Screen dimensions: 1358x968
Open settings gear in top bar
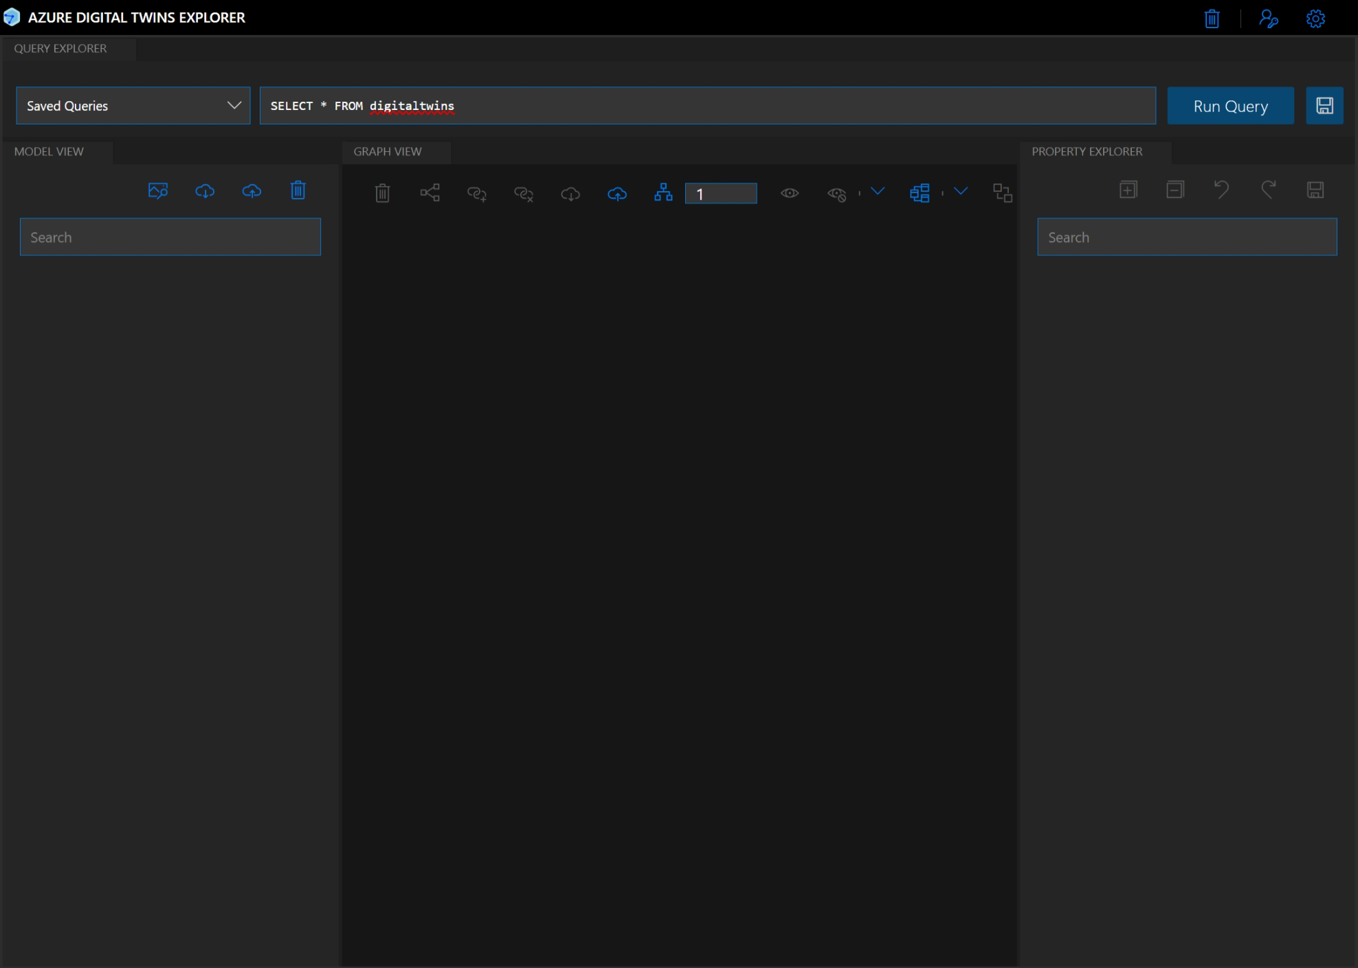[x=1315, y=19]
